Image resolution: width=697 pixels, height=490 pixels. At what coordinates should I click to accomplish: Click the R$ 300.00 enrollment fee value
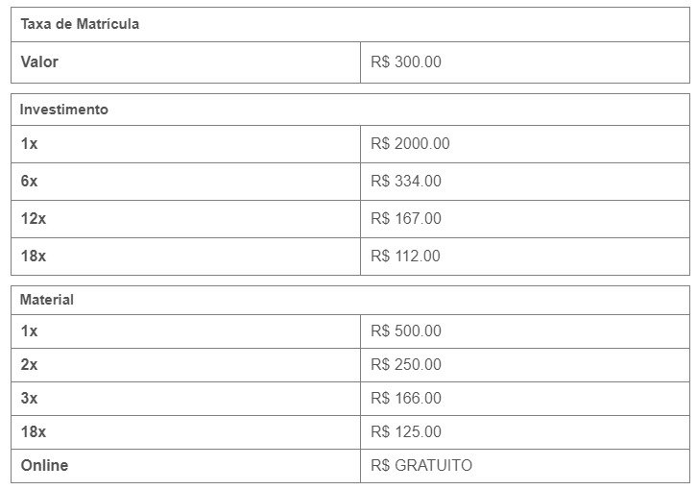(x=406, y=61)
